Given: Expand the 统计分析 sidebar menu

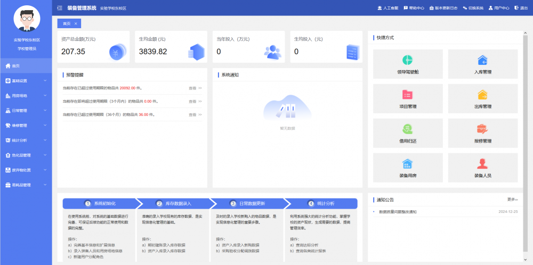Looking at the screenshot, I should [x=26, y=140].
